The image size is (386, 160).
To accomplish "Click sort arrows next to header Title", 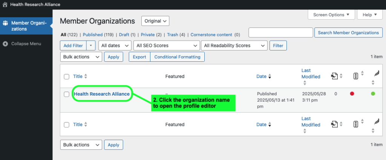I will (x=86, y=76).
